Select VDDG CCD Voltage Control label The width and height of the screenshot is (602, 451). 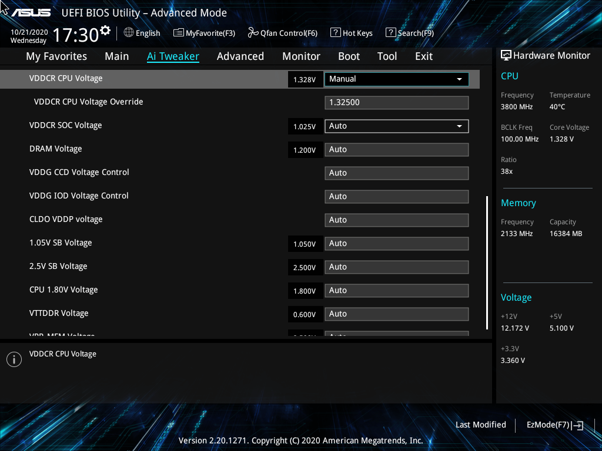point(79,172)
